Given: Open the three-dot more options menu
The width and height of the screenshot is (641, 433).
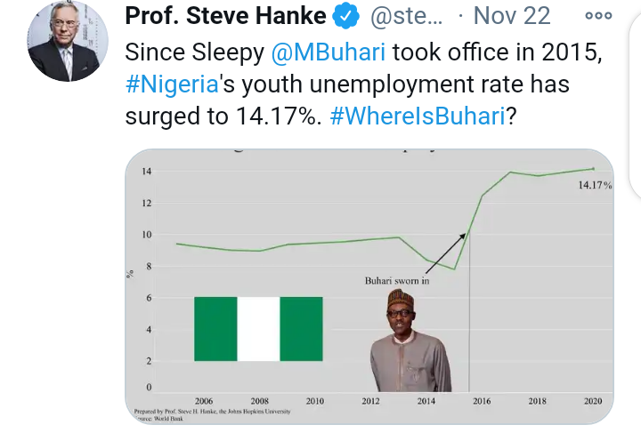Looking at the screenshot, I should [598, 16].
